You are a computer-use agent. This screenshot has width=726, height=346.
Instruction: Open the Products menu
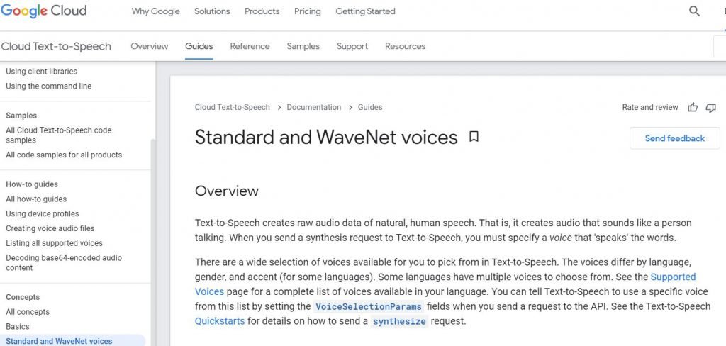[262, 11]
